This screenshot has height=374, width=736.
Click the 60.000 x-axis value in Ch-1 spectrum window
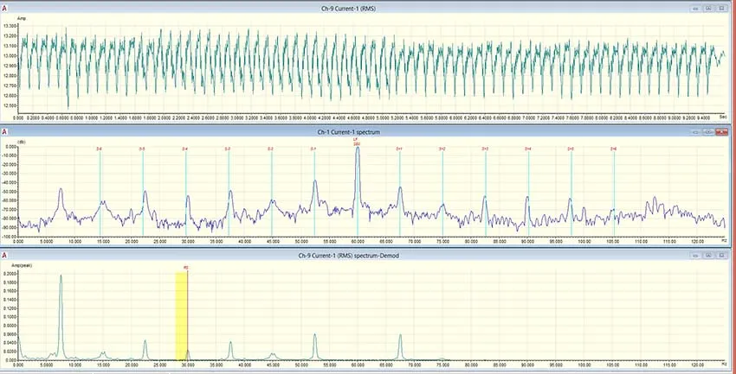(358, 242)
